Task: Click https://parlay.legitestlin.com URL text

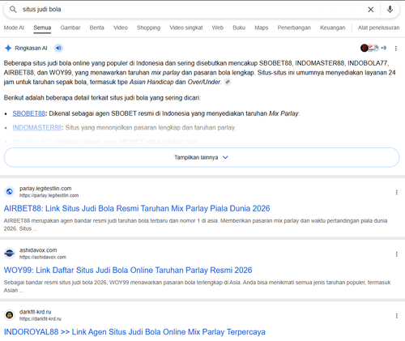Action: click(x=49, y=195)
